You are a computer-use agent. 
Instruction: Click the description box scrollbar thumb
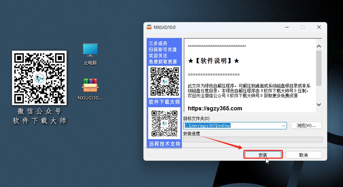[319, 68]
